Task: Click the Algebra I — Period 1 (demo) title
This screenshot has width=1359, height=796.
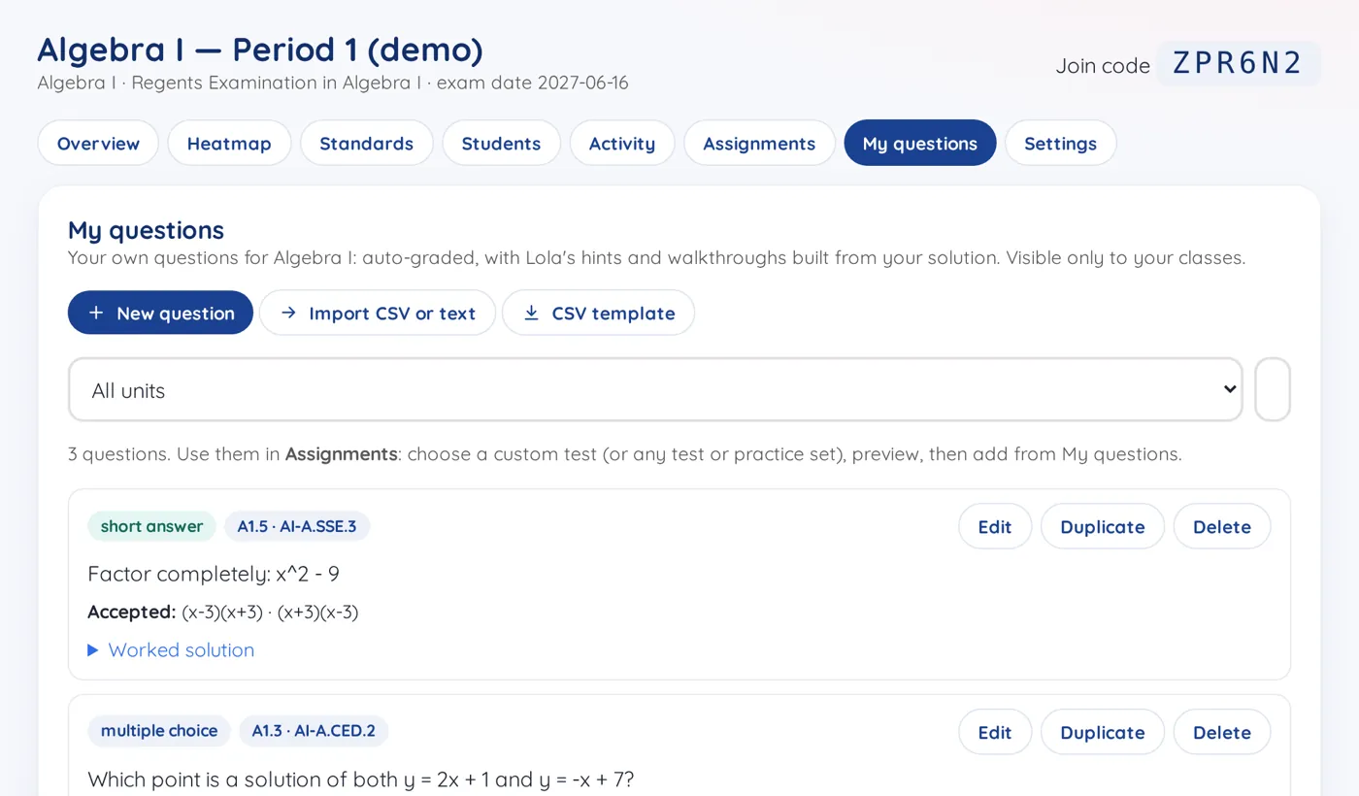Action: point(260,49)
